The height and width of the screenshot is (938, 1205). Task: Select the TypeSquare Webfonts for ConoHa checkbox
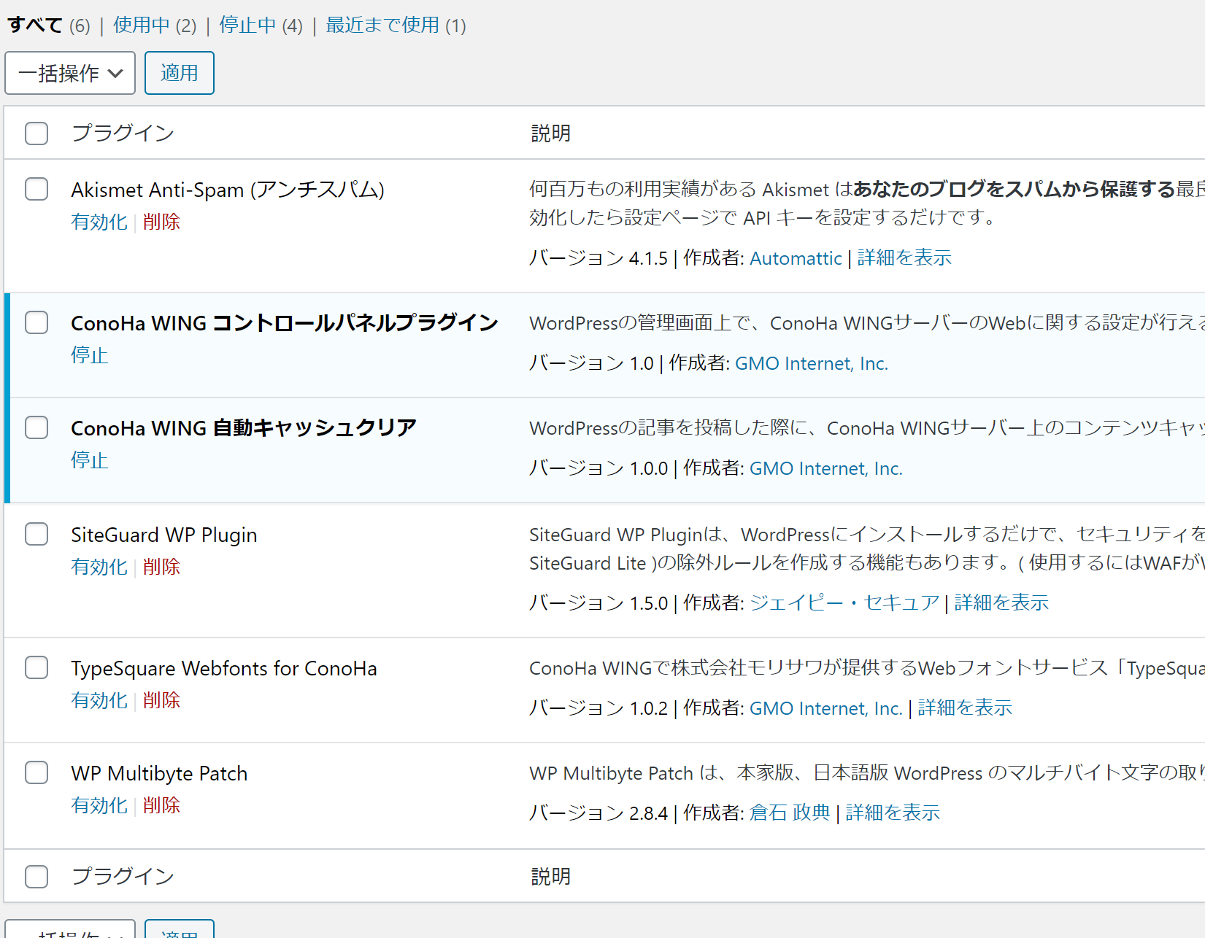pos(36,667)
